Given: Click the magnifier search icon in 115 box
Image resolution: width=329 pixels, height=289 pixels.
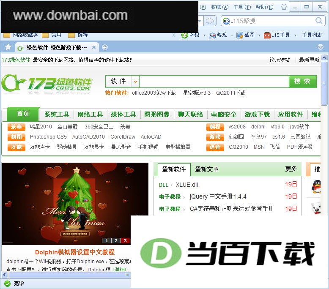Looking at the screenshot, I should coord(318,21).
